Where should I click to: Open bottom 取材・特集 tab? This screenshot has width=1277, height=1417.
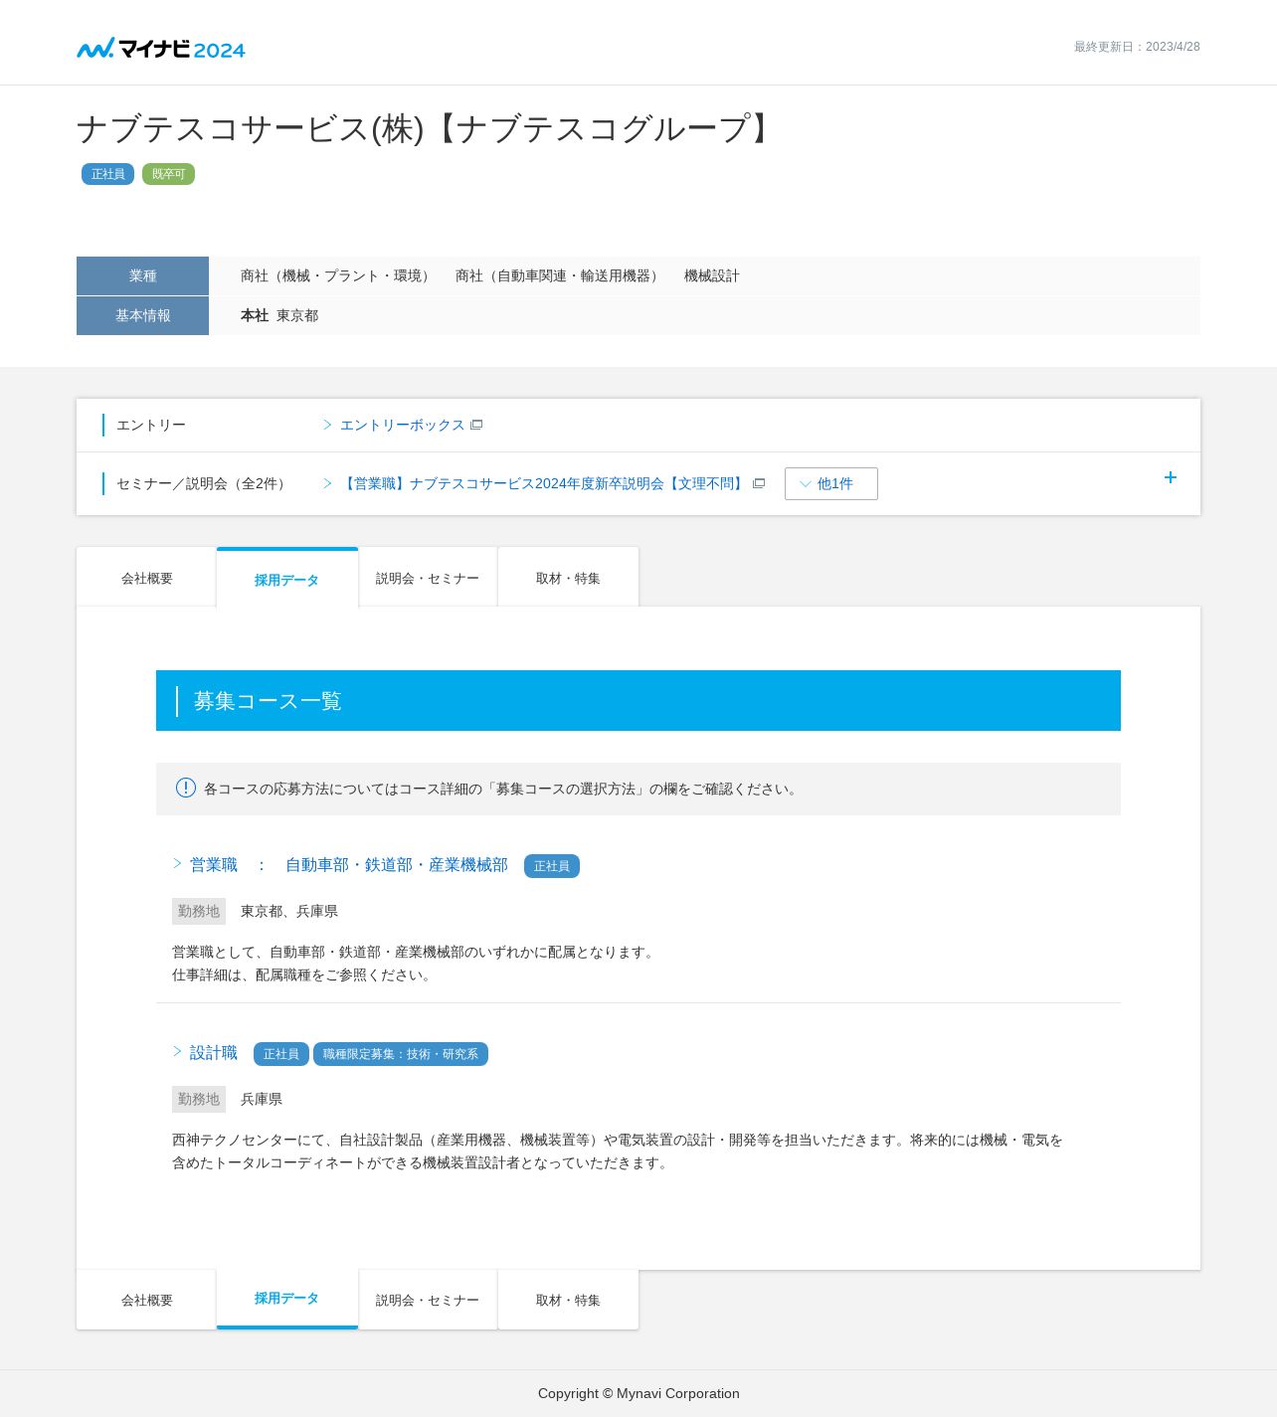coord(568,1300)
